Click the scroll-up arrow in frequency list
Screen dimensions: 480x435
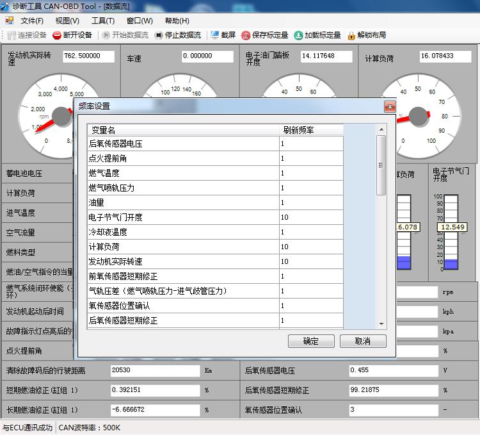(381, 130)
